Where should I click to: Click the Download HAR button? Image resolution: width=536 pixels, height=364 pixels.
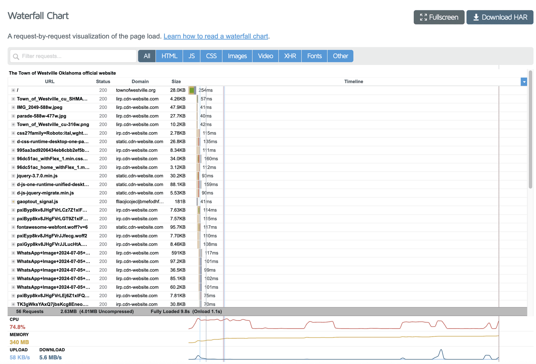500,17
